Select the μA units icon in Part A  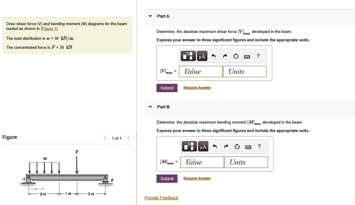(x=202, y=56)
